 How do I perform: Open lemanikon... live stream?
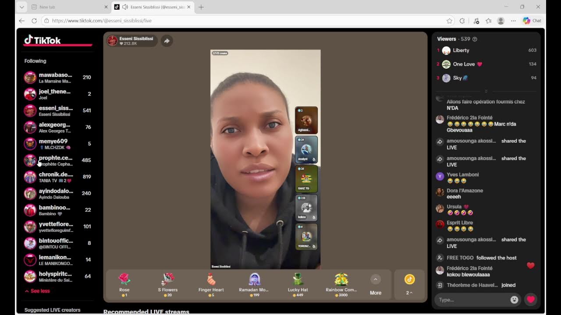57,260
